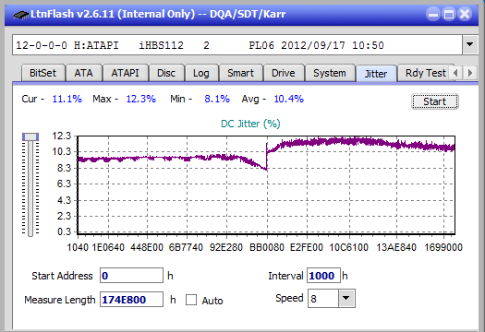Maximize the LtnFlash window

pyautogui.click(x=449, y=15)
